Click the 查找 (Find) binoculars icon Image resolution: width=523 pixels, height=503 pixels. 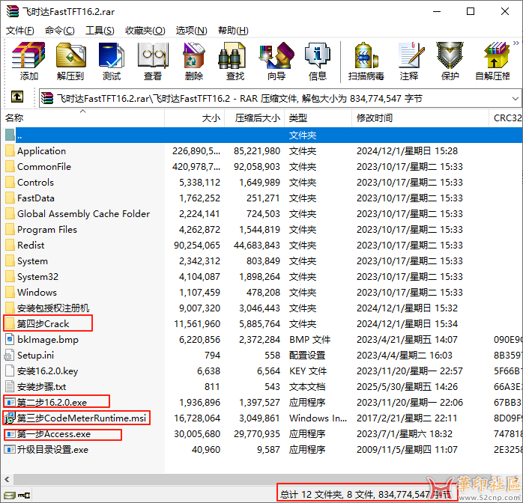tap(232, 55)
